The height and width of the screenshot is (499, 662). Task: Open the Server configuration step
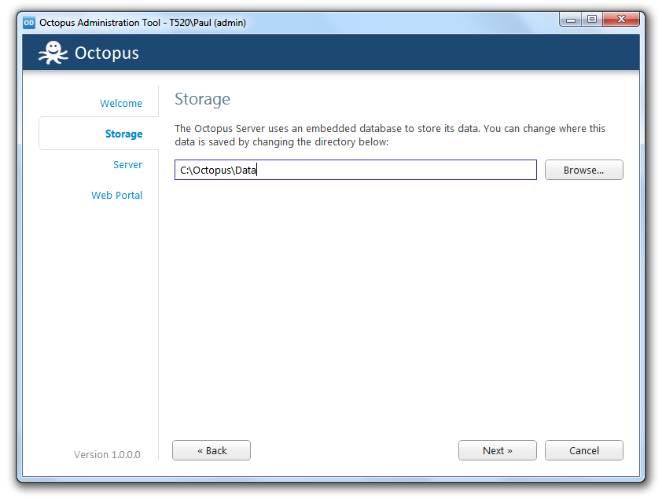[127, 164]
